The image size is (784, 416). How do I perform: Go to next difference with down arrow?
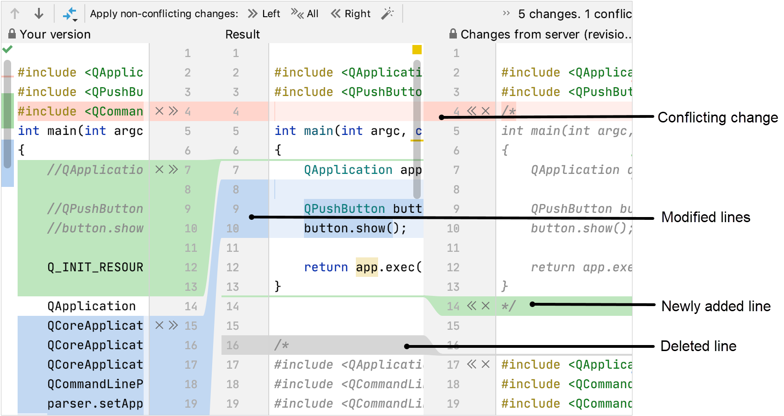[39, 13]
